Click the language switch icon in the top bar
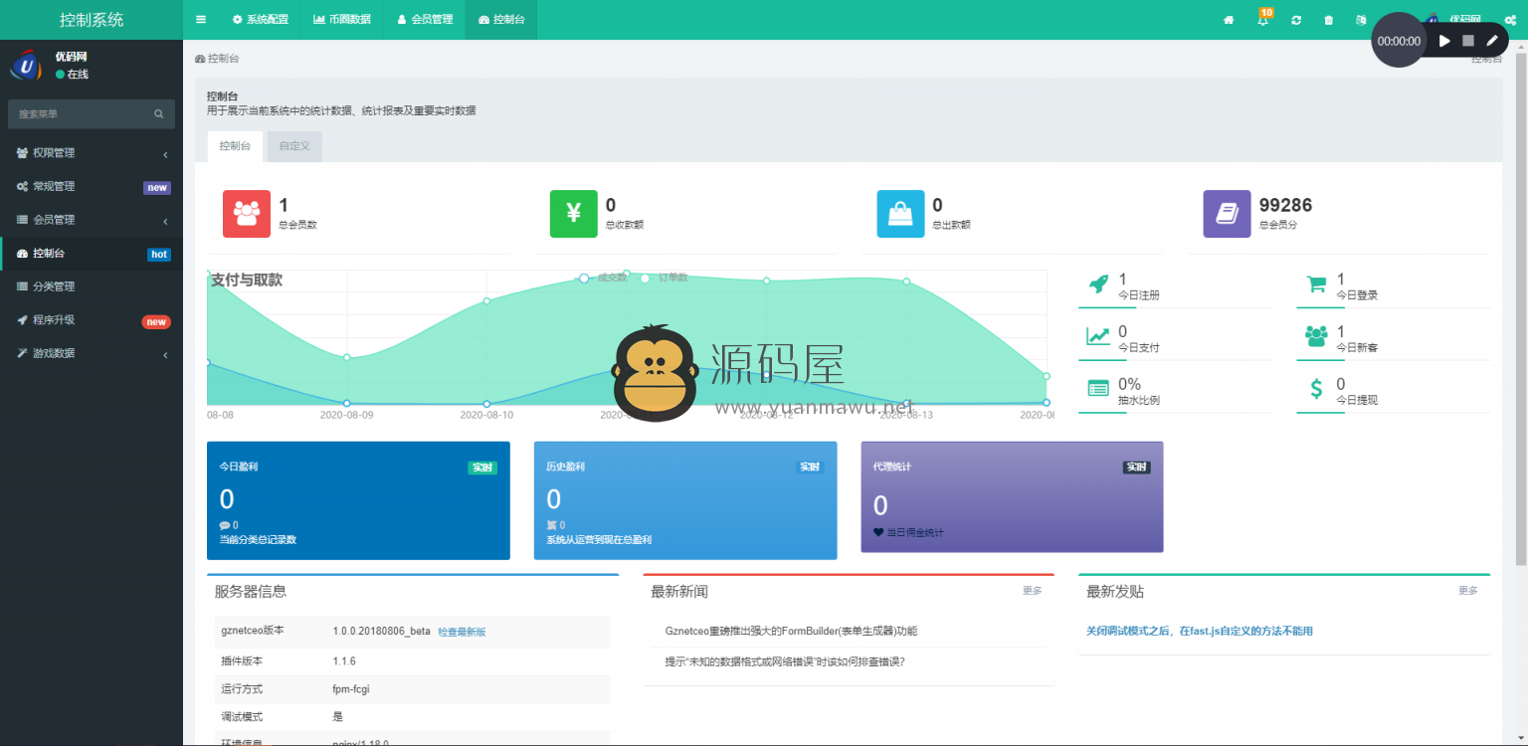This screenshot has height=746, width=1528. coord(1361,20)
